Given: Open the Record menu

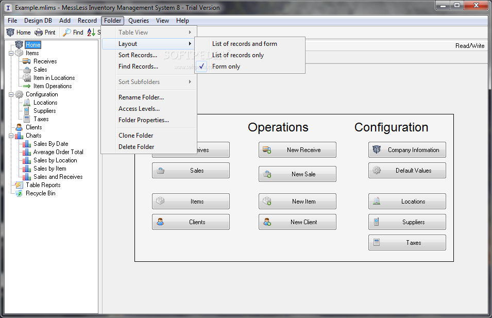Looking at the screenshot, I should point(87,21).
